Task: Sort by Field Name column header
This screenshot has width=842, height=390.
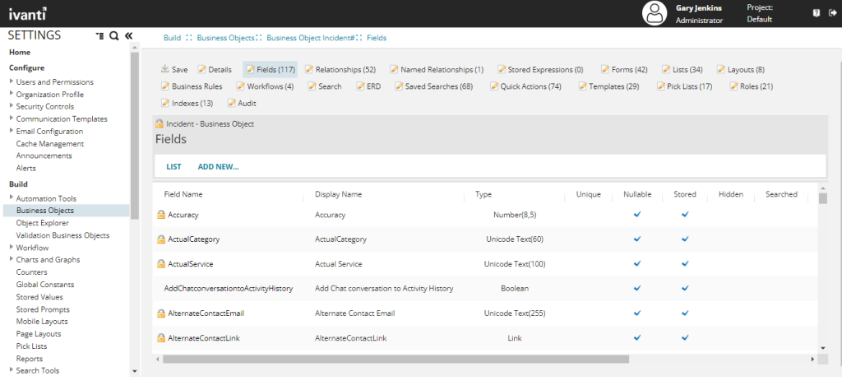Action: (183, 194)
